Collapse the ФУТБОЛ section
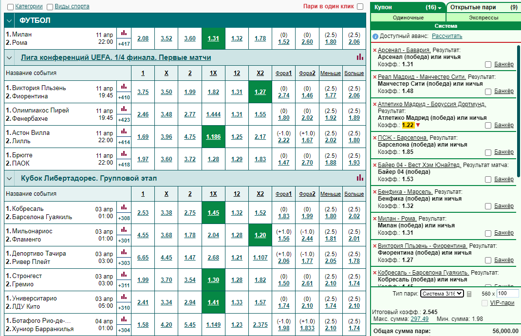 tap(9, 20)
